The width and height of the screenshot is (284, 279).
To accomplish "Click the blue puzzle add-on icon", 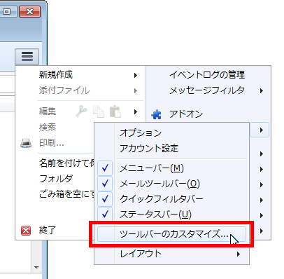I will click(x=156, y=114).
